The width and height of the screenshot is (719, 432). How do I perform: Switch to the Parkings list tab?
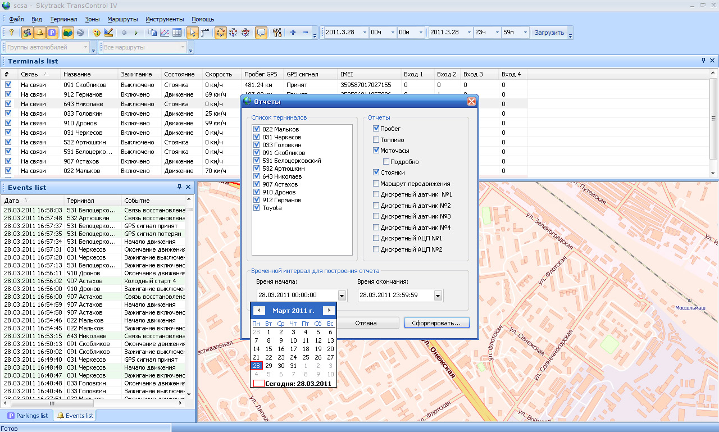tap(28, 416)
